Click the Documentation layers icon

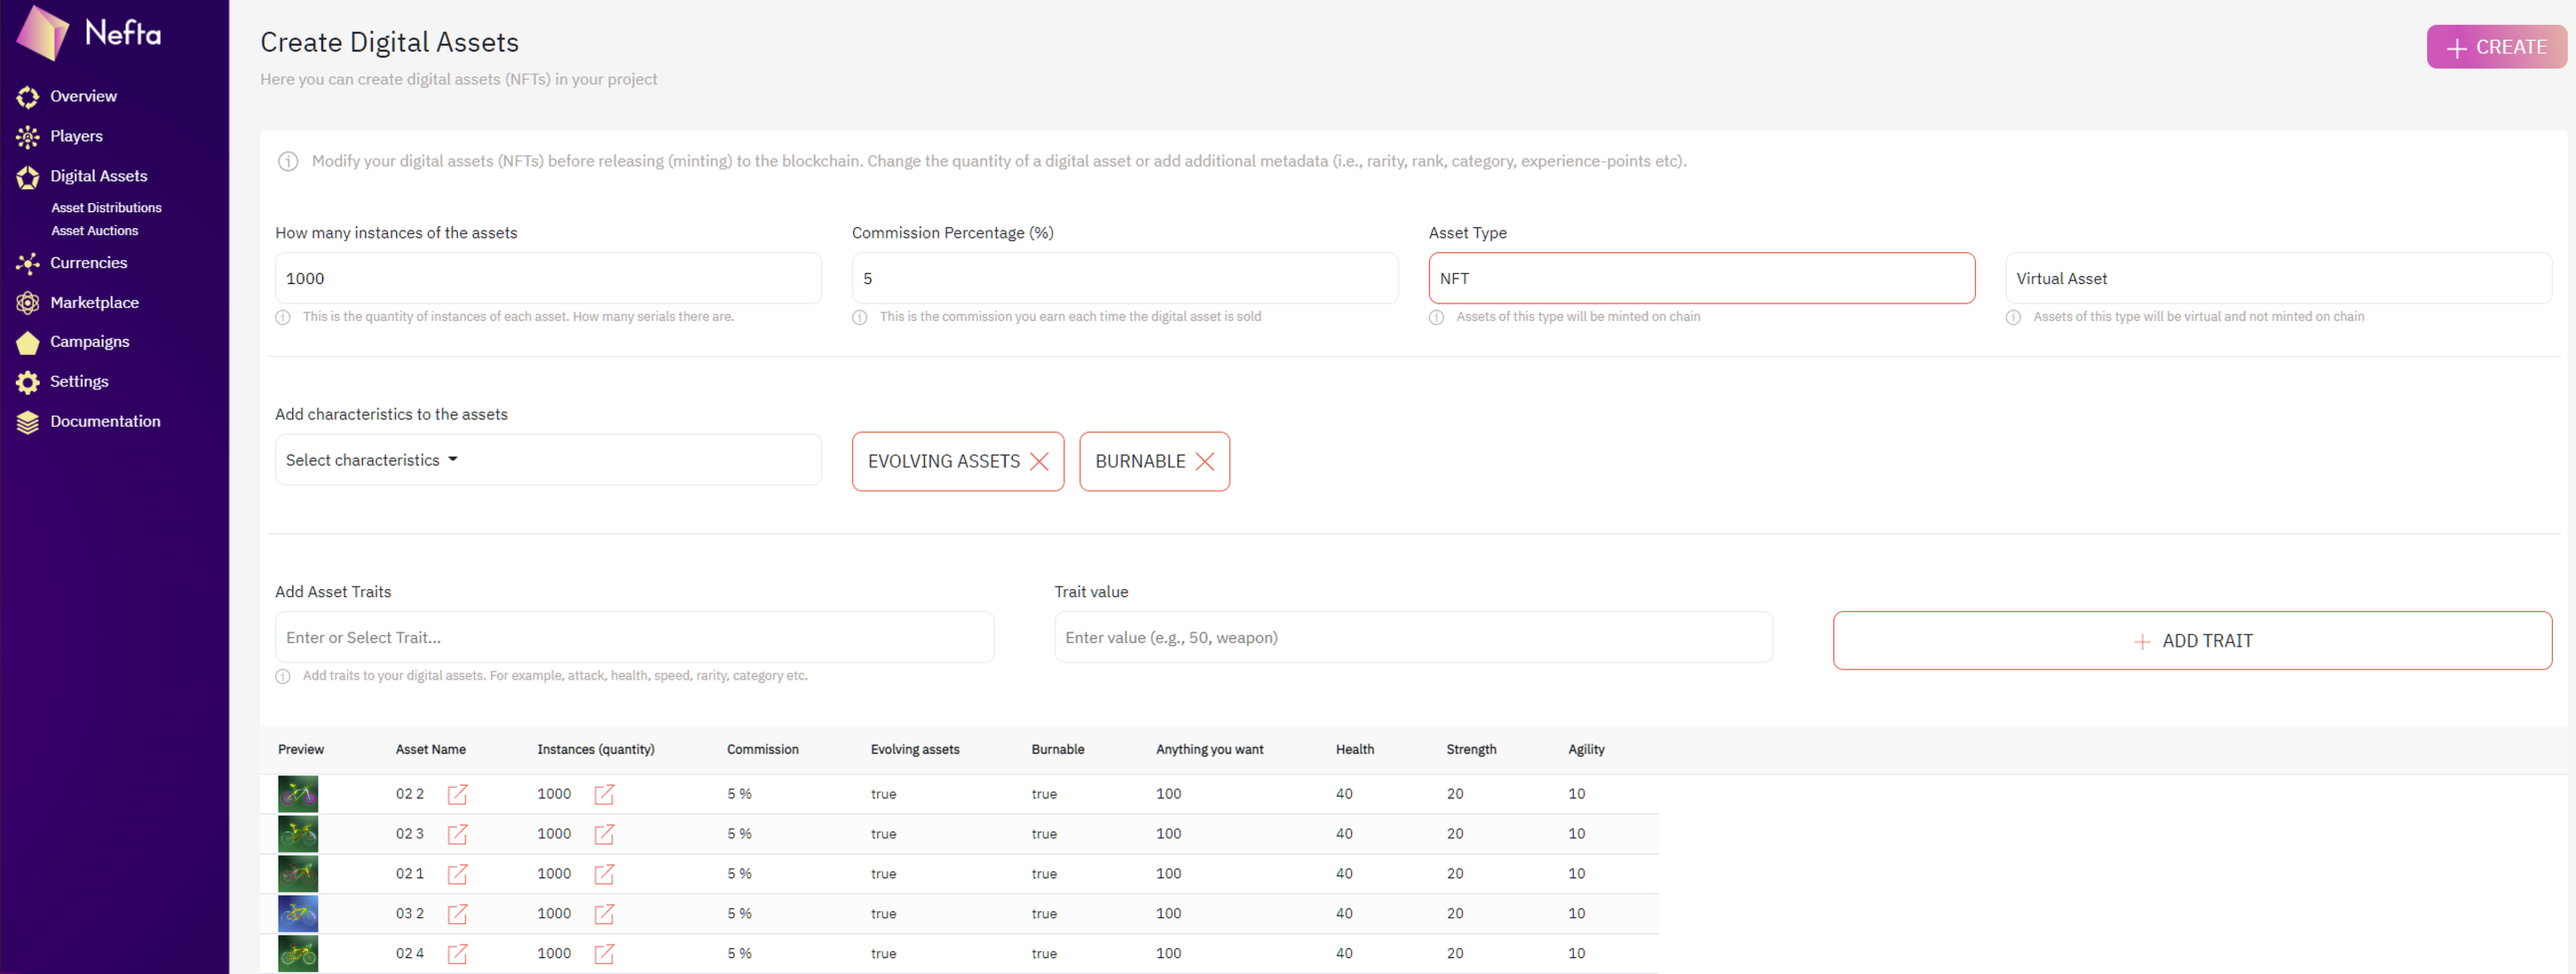pos(28,422)
